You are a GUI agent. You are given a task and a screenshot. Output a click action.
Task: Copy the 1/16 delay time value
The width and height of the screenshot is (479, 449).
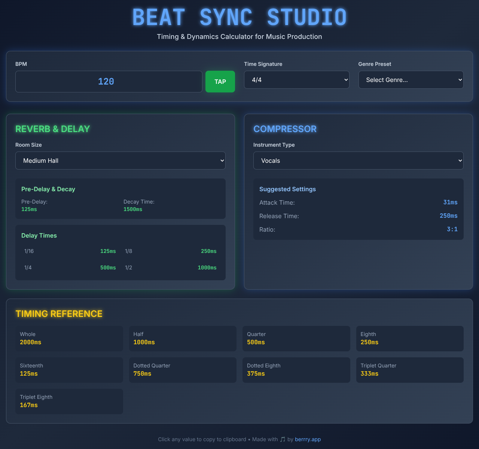(x=108, y=251)
